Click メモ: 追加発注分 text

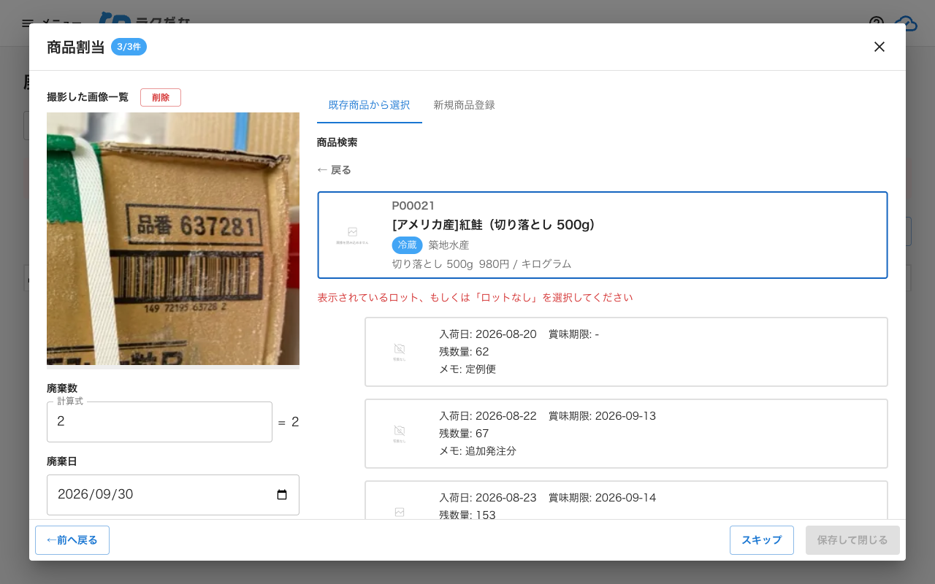[478, 451]
